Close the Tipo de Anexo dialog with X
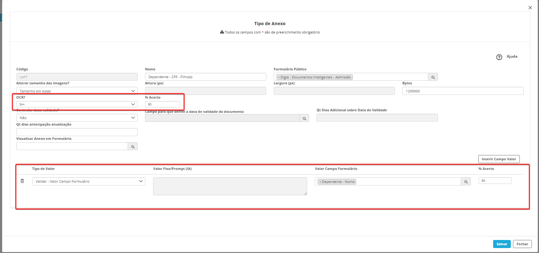 tap(530, 8)
